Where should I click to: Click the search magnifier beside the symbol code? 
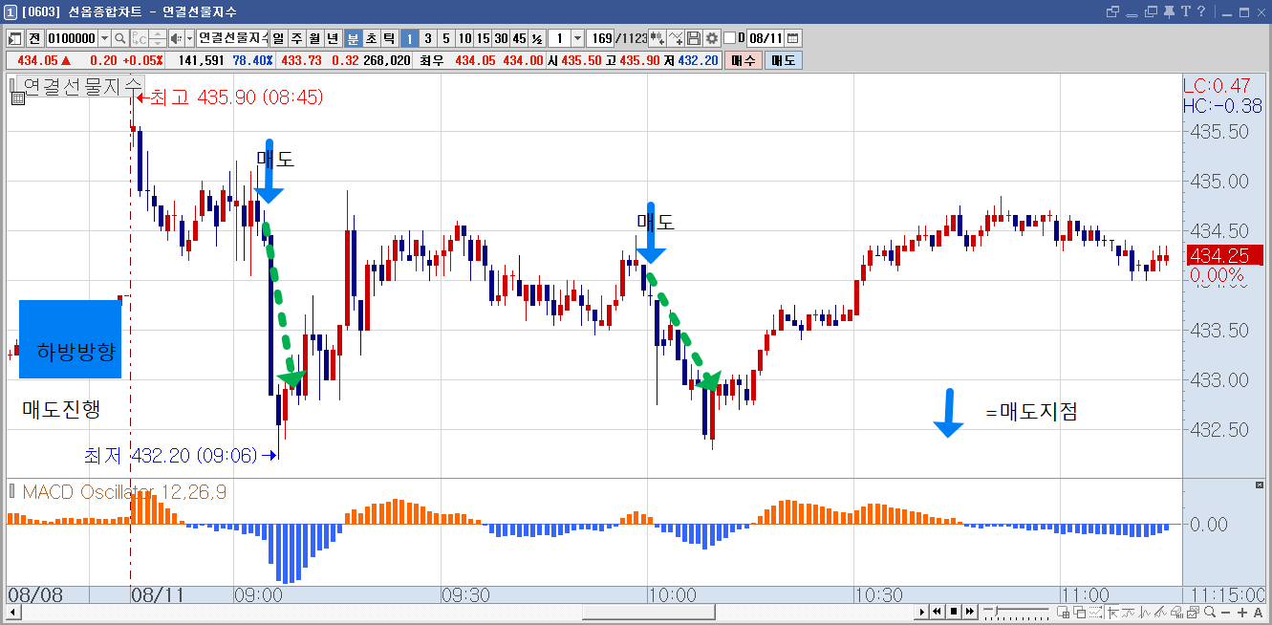120,38
